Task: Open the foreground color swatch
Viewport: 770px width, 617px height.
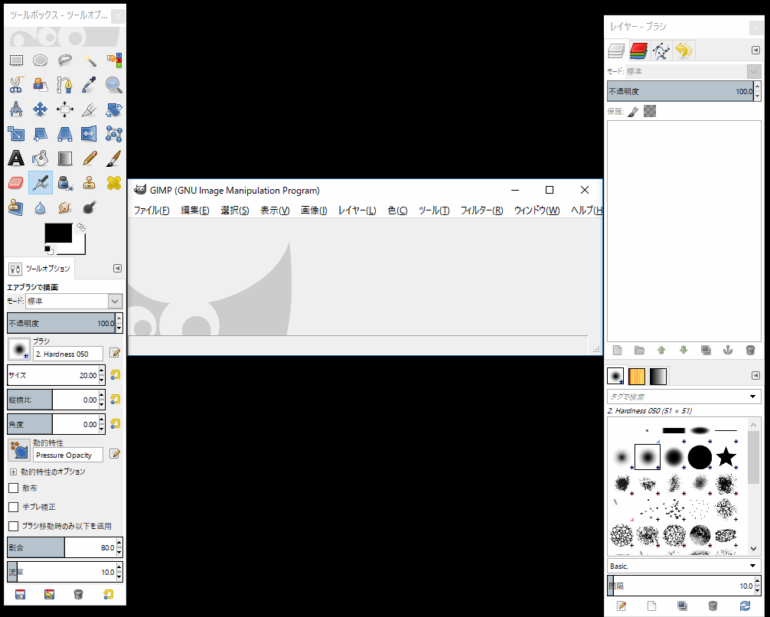Action: tap(58, 233)
